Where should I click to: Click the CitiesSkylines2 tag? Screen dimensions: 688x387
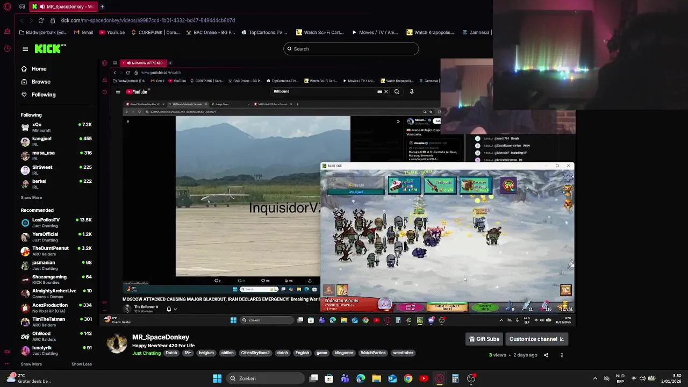coord(255,353)
